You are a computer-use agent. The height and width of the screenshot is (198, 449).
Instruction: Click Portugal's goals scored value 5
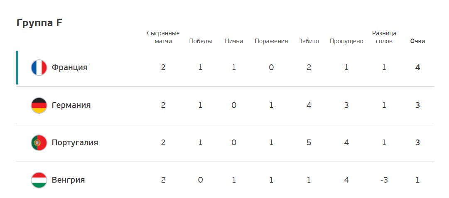[309, 142]
